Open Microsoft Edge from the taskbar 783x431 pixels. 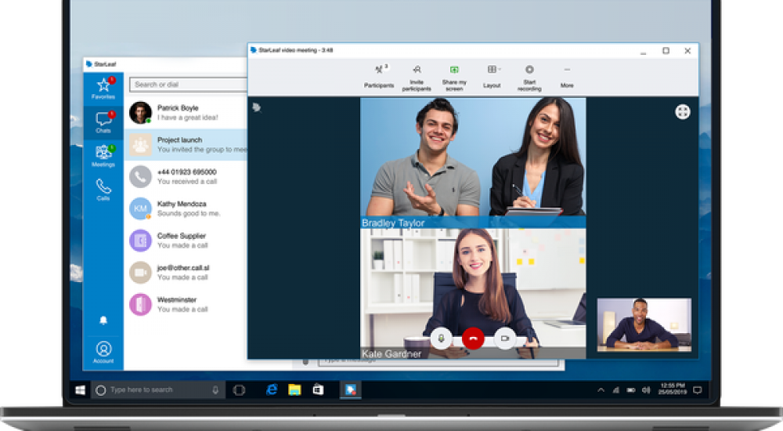(x=272, y=389)
